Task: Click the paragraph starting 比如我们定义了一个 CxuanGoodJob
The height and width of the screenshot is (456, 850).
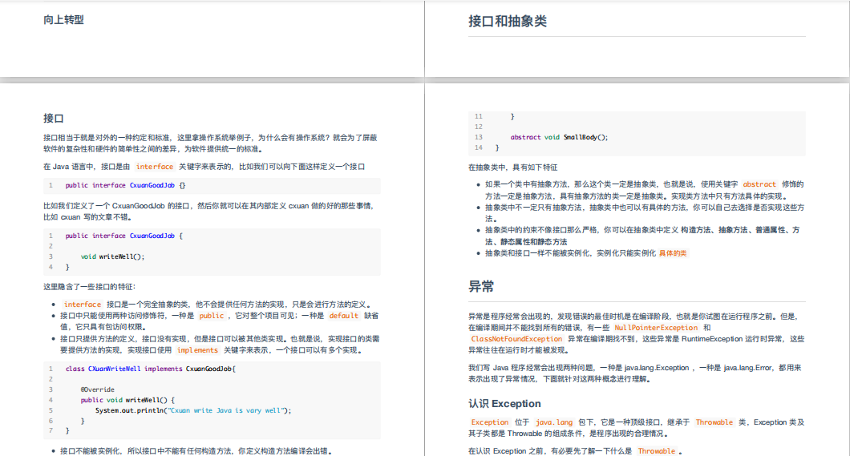Action: click(x=208, y=212)
